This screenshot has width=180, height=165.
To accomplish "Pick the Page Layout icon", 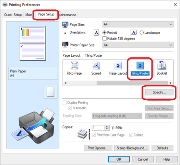I will coord(118,65).
